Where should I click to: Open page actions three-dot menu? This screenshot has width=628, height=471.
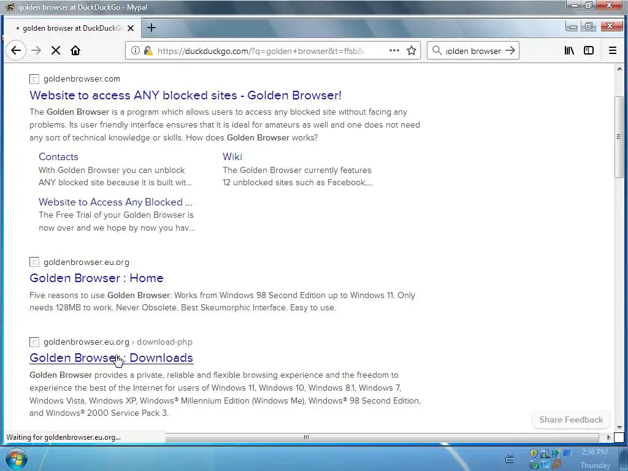click(x=394, y=50)
